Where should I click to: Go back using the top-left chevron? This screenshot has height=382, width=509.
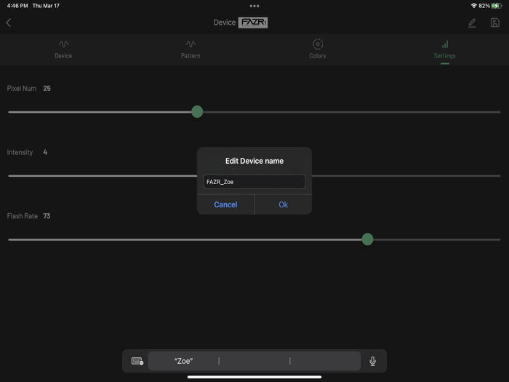point(9,23)
